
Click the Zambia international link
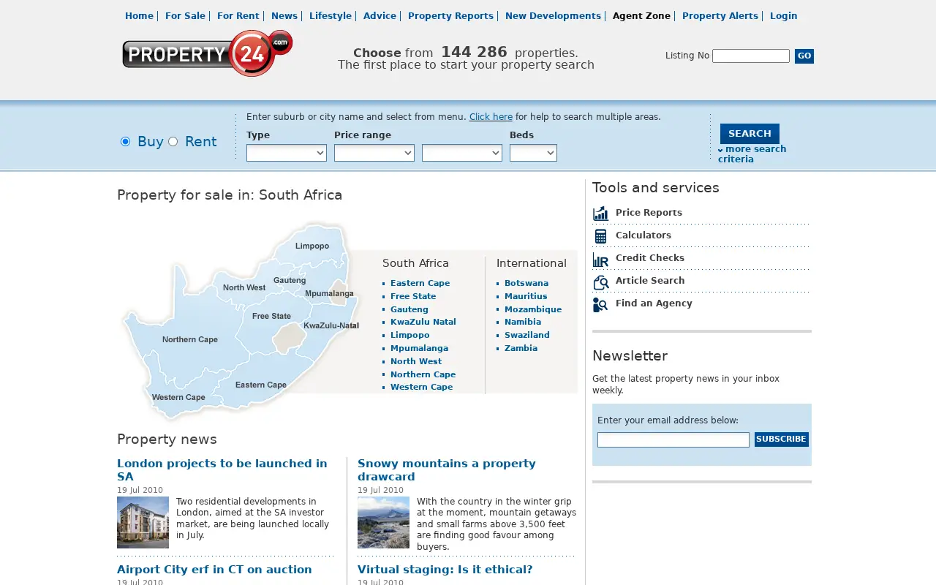[521, 348]
